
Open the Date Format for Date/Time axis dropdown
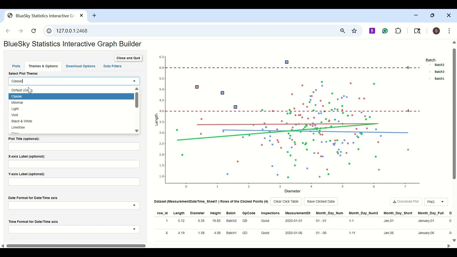point(74,206)
